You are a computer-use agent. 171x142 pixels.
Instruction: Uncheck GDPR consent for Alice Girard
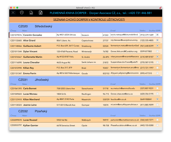(157, 40)
